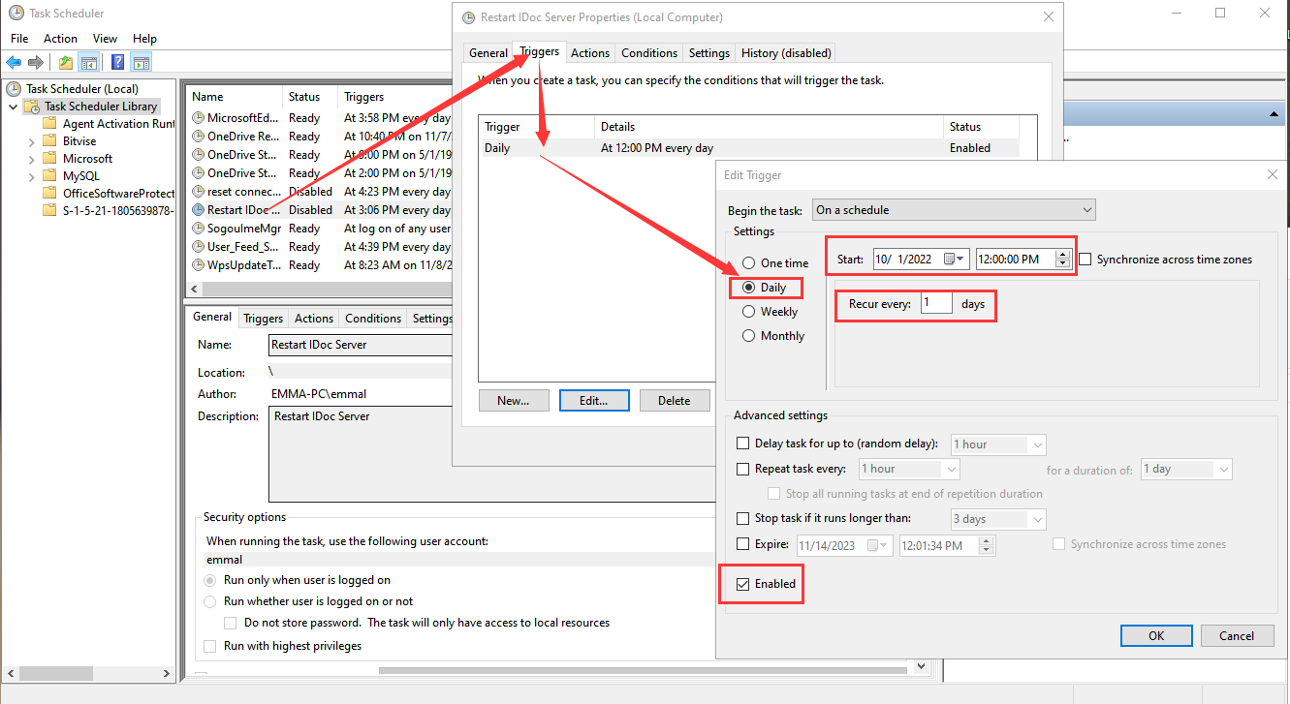Click the New... trigger button
This screenshot has width=1290, height=704.
tap(513, 401)
